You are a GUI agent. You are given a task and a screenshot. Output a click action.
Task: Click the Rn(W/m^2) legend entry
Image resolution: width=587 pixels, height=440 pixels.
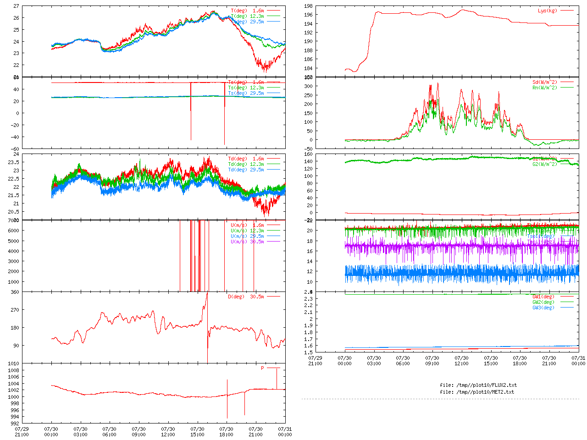tap(544, 88)
